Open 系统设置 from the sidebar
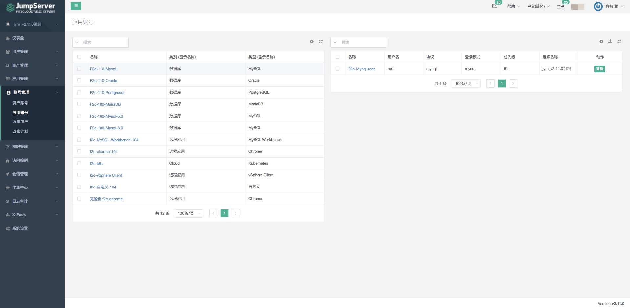 (x=20, y=228)
